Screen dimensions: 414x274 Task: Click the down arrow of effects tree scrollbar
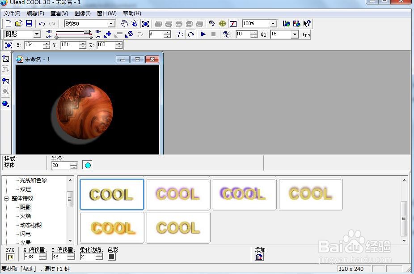(70, 240)
